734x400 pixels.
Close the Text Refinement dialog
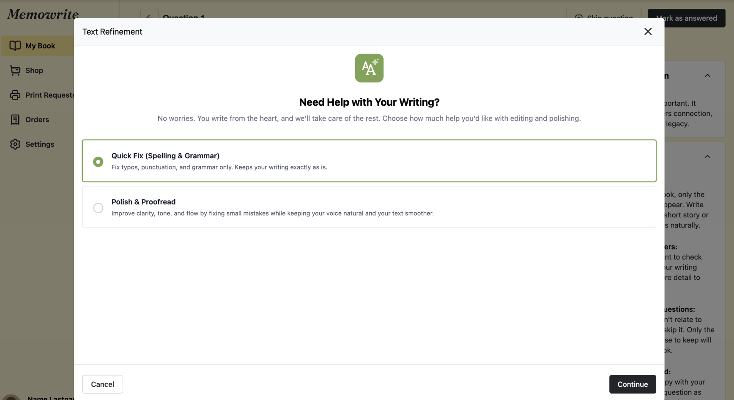648,32
